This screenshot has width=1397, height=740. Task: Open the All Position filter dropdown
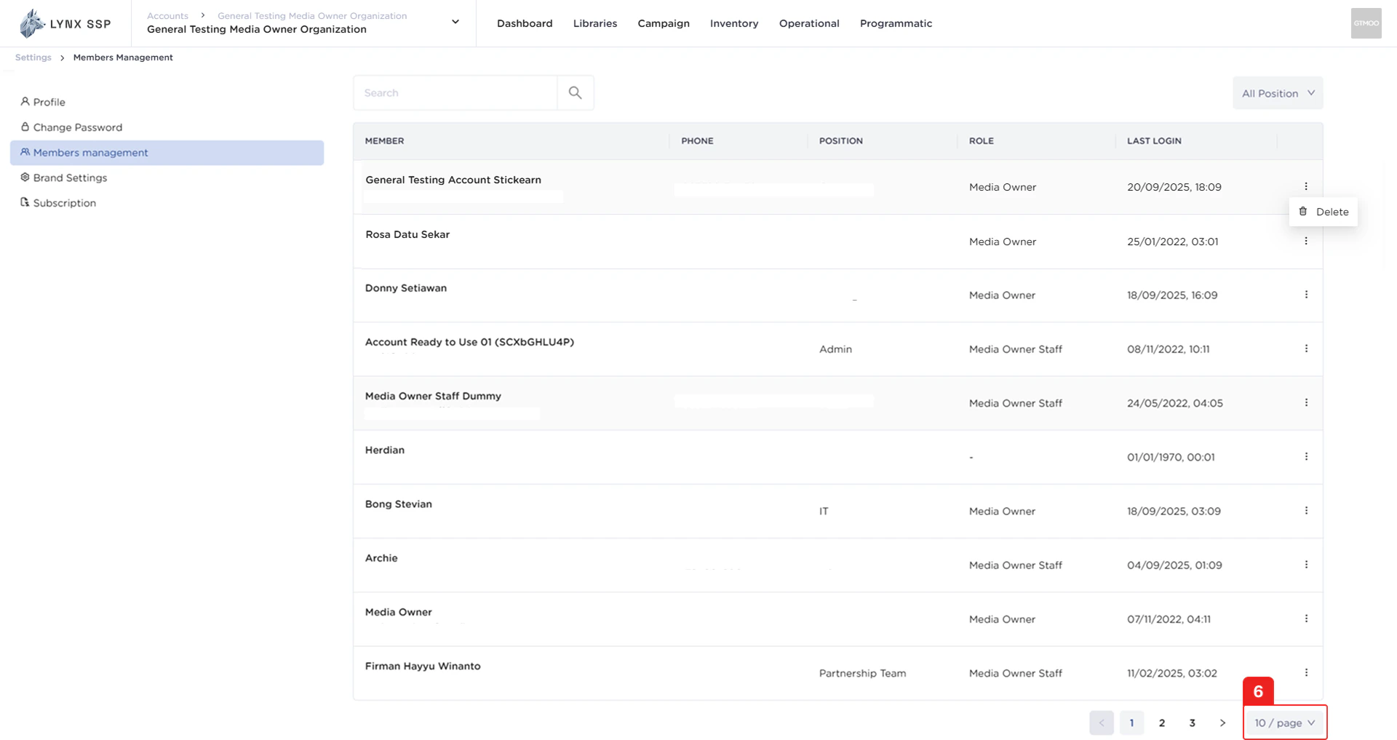(x=1278, y=92)
